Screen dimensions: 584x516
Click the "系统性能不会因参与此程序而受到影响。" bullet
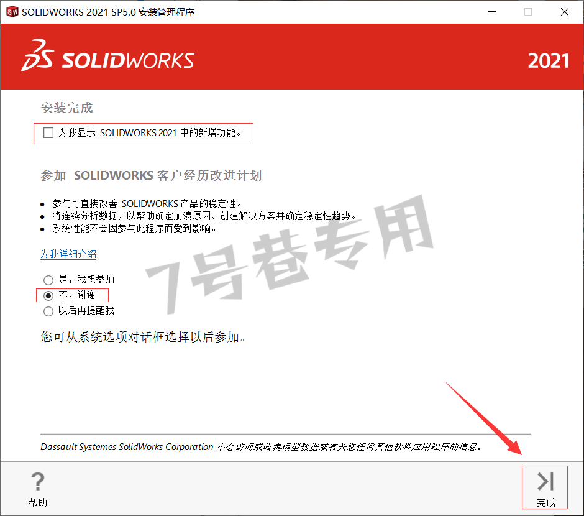pyautogui.click(x=134, y=228)
